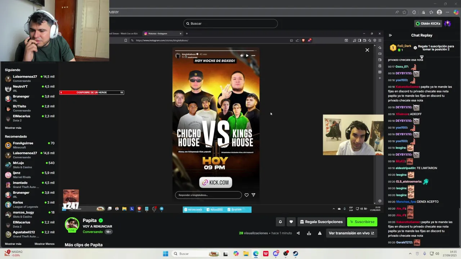Play the paused Instagram story

(x=247, y=55)
